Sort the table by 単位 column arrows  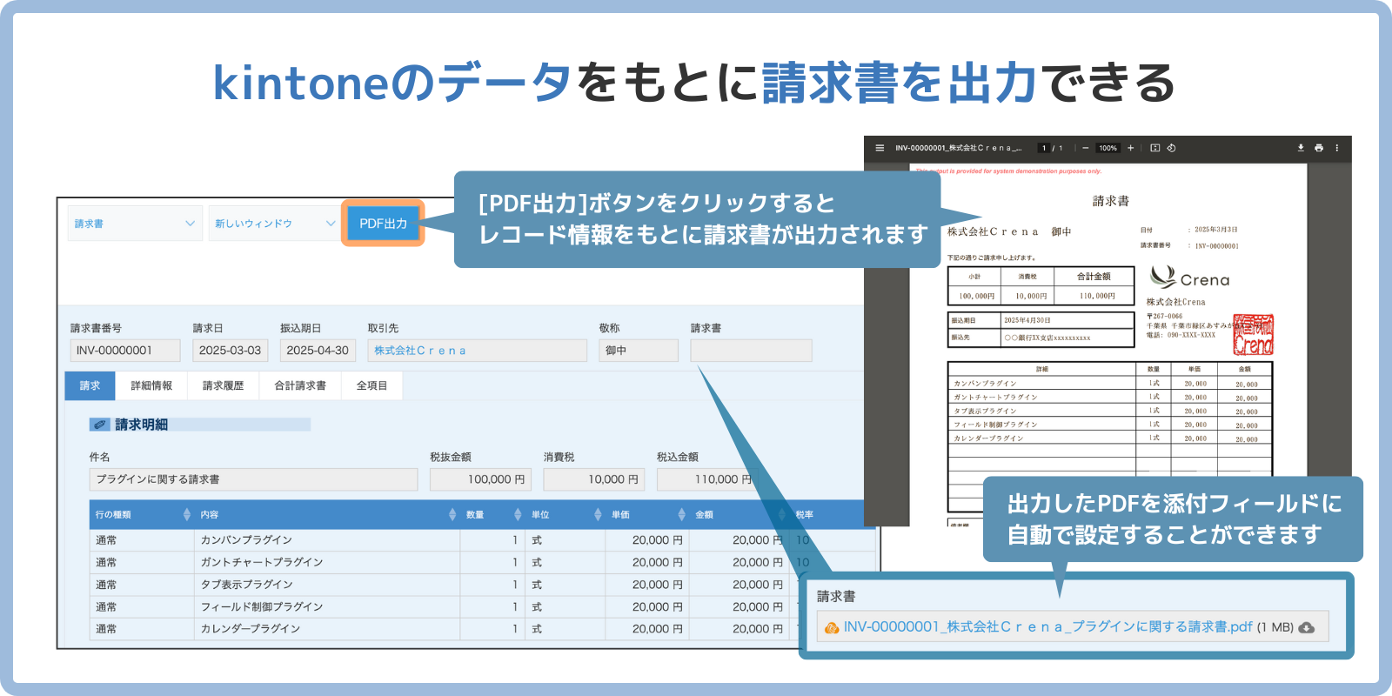click(598, 514)
